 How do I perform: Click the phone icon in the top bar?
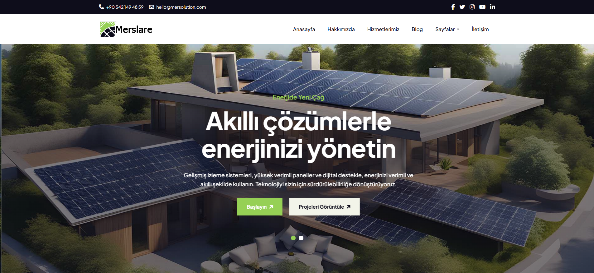tap(101, 7)
